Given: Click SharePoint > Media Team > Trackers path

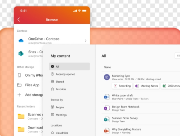Looking at the screenshot, I should [x=130, y=99].
